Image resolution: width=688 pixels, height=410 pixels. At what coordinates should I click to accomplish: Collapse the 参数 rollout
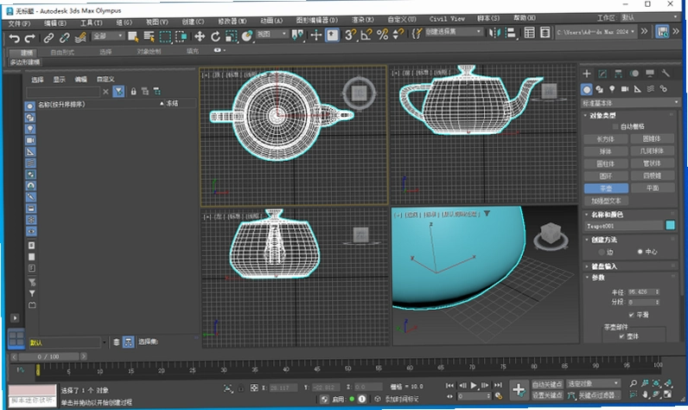pos(597,277)
